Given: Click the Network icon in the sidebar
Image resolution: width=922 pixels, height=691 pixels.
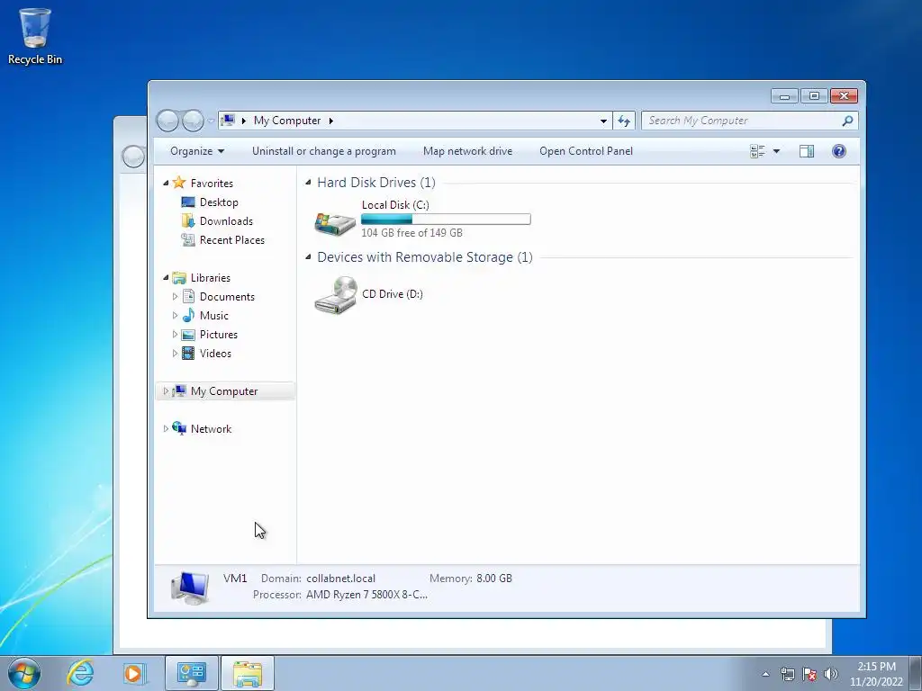Looking at the screenshot, I should tap(179, 428).
